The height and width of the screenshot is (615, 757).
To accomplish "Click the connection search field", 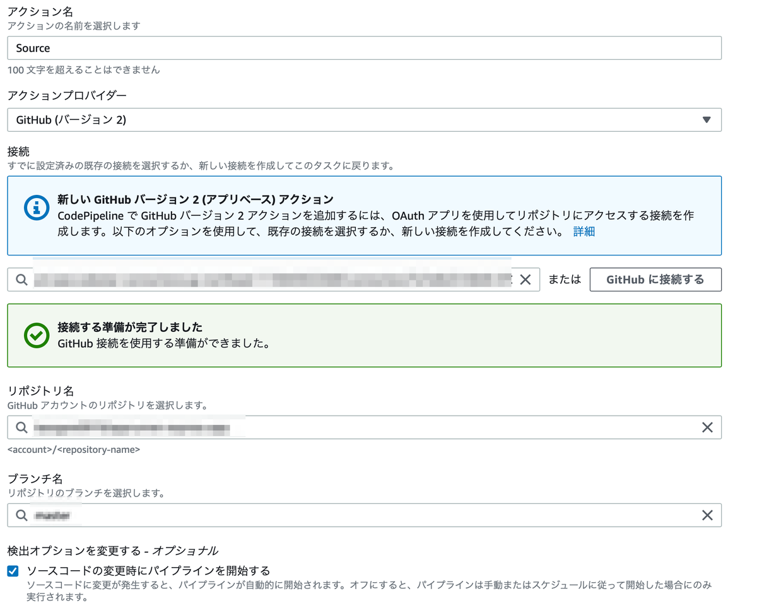I will (x=273, y=279).
